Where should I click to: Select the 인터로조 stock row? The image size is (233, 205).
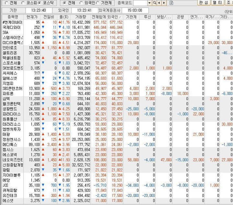point(117,48)
